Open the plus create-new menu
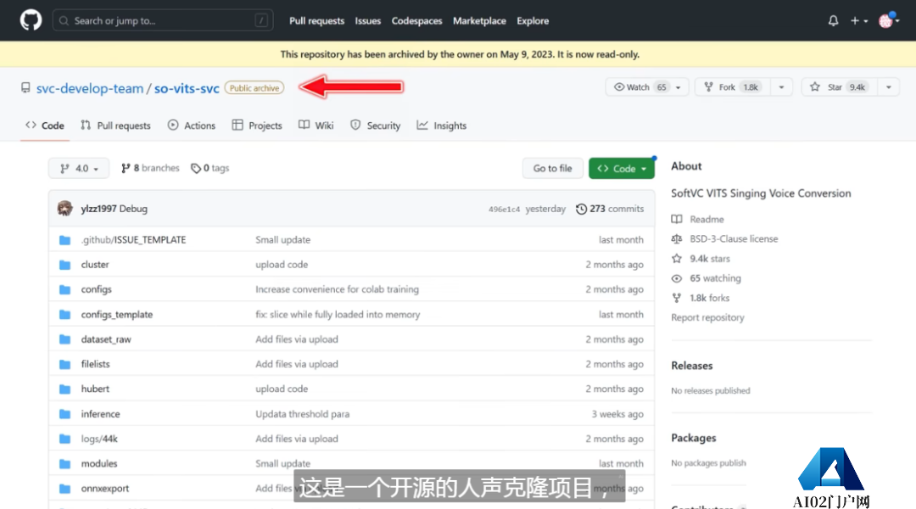 click(x=859, y=20)
